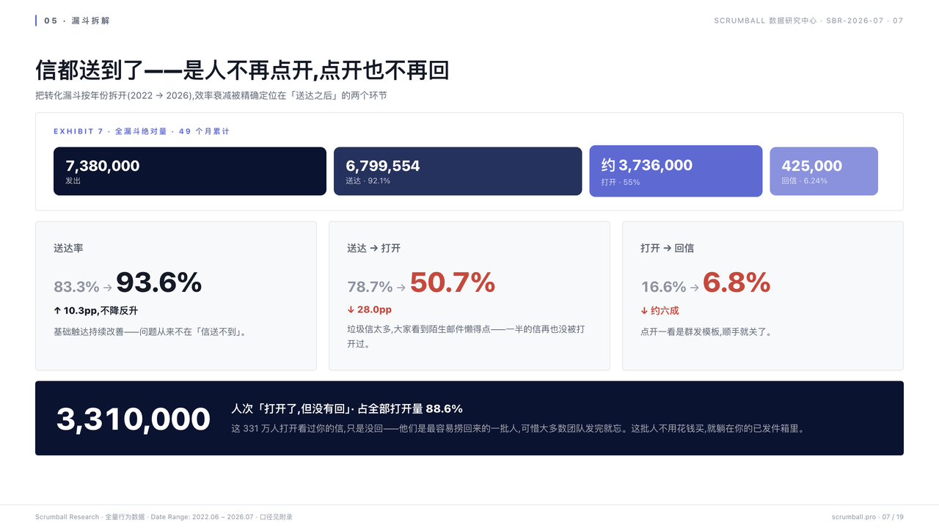939x528 pixels.
Task: Select the 7,380,000 发出 funnel bar
Action: (x=190, y=171)
